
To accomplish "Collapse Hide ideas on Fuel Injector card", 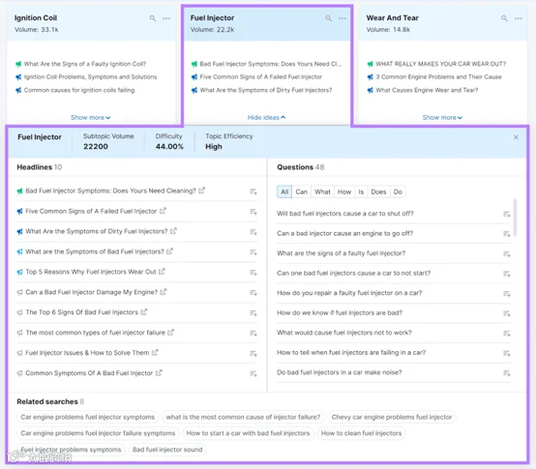I will click(x=266, y=118).
